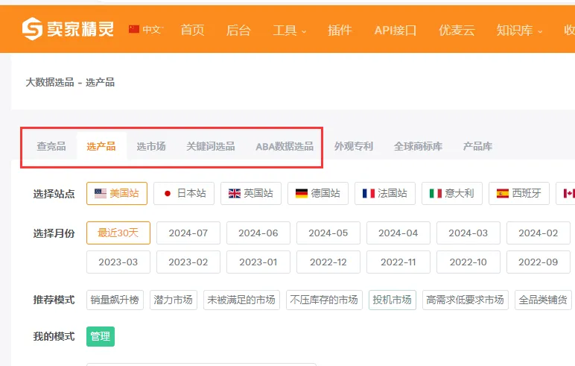Screen dimensions: 575x366
Task: Click the 卖家精灵 logo icon
Action: coord(32,29)
